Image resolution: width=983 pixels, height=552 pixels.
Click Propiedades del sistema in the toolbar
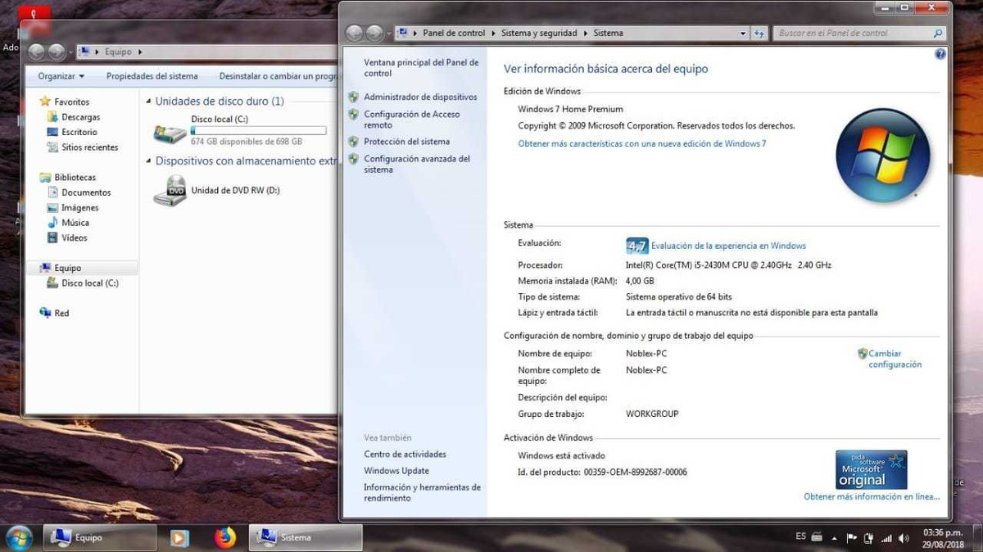point(152,76)
